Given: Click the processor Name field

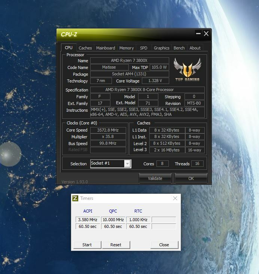Looking at the screenshot, I should pos(129,60).
